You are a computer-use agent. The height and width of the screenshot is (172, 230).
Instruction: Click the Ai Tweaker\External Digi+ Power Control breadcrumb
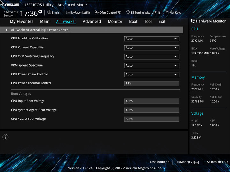pyautogui.click(x=40, y=30)
